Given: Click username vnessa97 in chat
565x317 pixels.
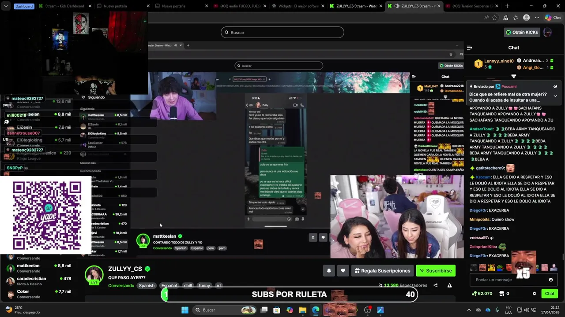Looking at the screenshot, I should point(478,238).
